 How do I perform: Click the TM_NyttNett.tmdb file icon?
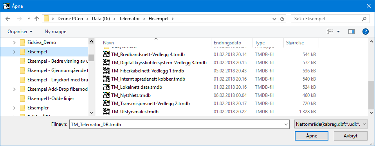click(x=106, y=95)
